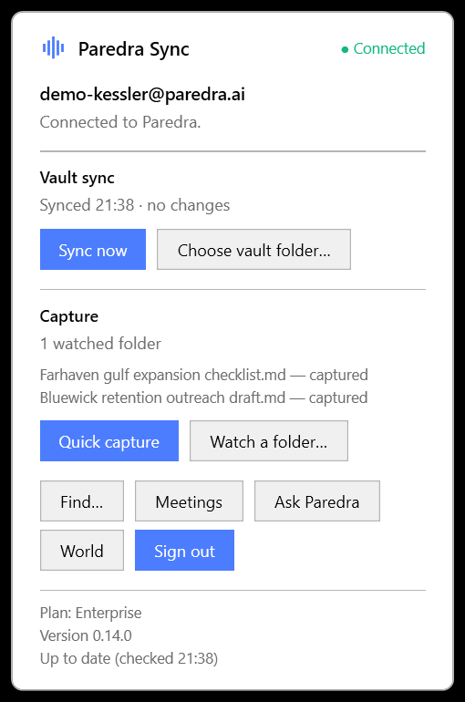Select Farhaven gulf expansion checklist.md entry
465x702 pixels.
(203, 375)
